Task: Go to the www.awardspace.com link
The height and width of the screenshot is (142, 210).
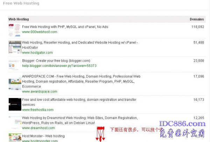Action: tap(39, 92)
